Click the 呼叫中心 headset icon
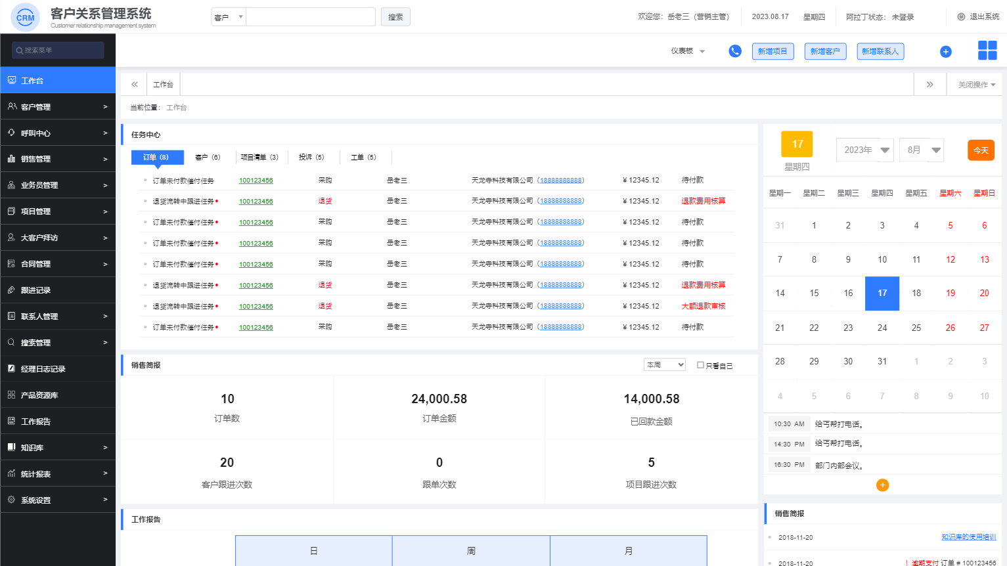This screenshot has height=566, width=1007. click(12, 133)
